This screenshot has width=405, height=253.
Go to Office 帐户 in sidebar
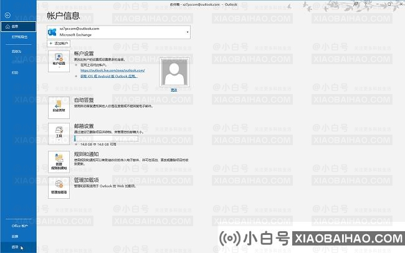pos(19,226)
